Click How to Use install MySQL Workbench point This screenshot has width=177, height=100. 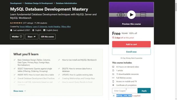[x=79, y=60]
